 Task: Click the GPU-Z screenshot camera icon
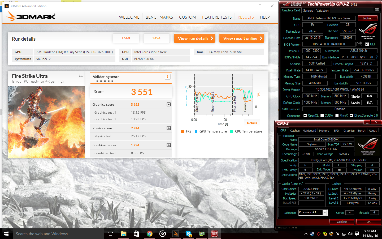coord(377,10)
